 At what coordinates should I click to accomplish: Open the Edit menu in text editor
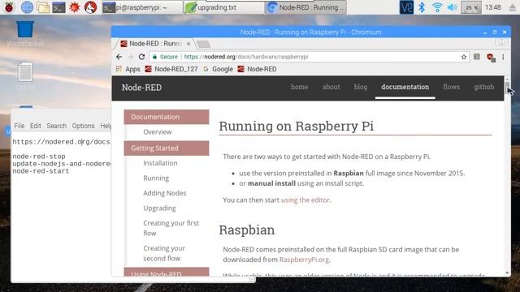(x=36, y=126)
